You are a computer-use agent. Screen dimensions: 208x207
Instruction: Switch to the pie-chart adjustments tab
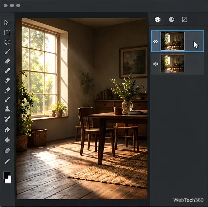(171, 19)
